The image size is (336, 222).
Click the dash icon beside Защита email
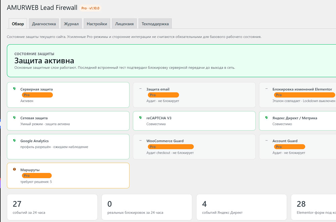click(140, 89)
